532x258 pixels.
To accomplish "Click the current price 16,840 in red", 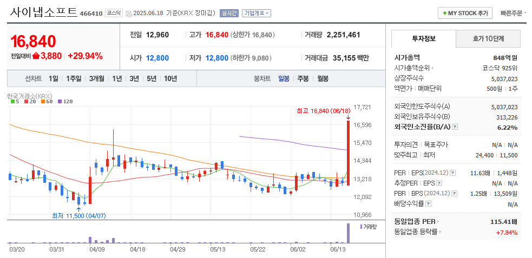I will [33, 41].
